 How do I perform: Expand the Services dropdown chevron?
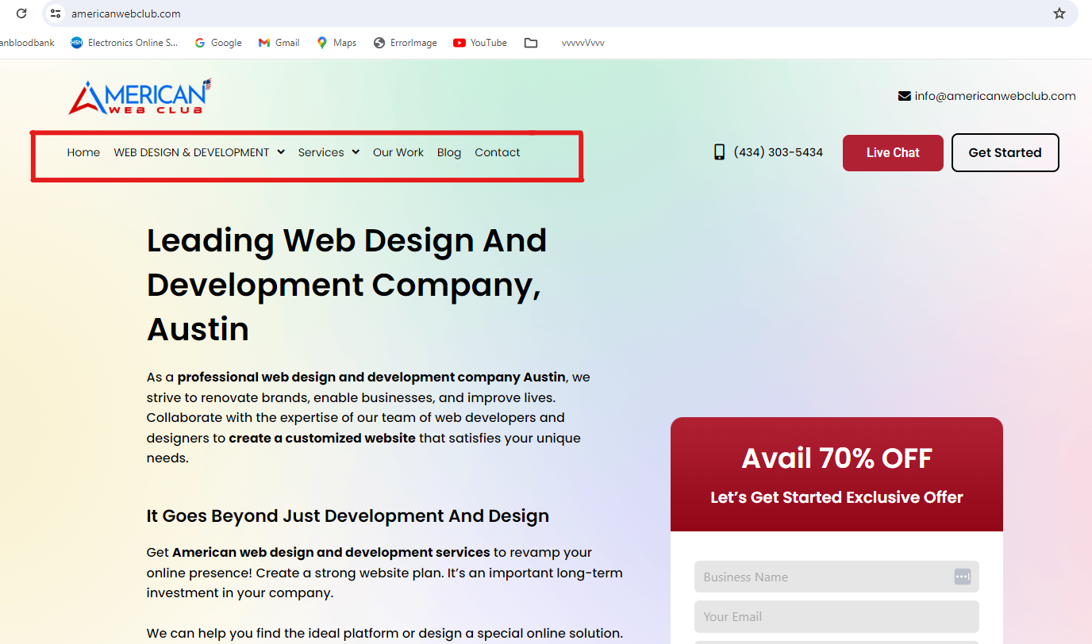tap(356, 152)
